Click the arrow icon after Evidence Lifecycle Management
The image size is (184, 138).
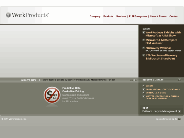click(179, 111)
